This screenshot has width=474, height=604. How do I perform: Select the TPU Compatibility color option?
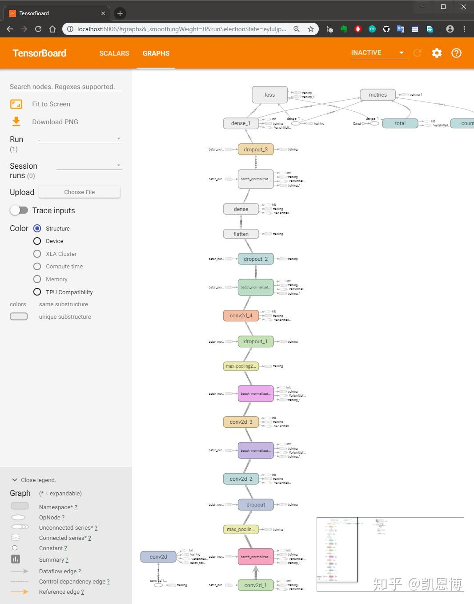tap(37, 292)
